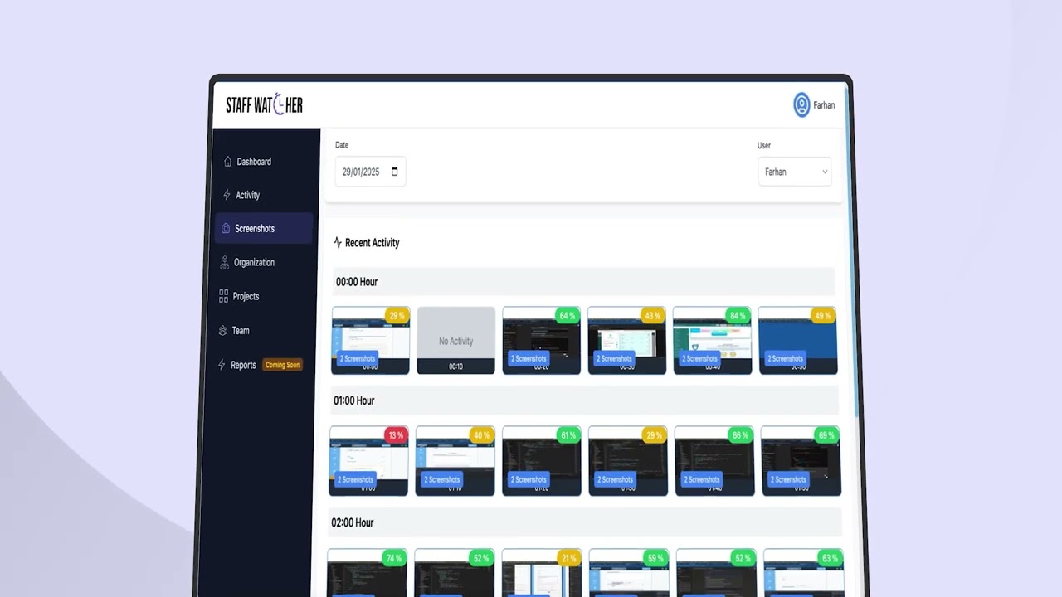Open the User dropdown showing Farhan
The image size is (1062, 597).
click(x=794, y=172)
